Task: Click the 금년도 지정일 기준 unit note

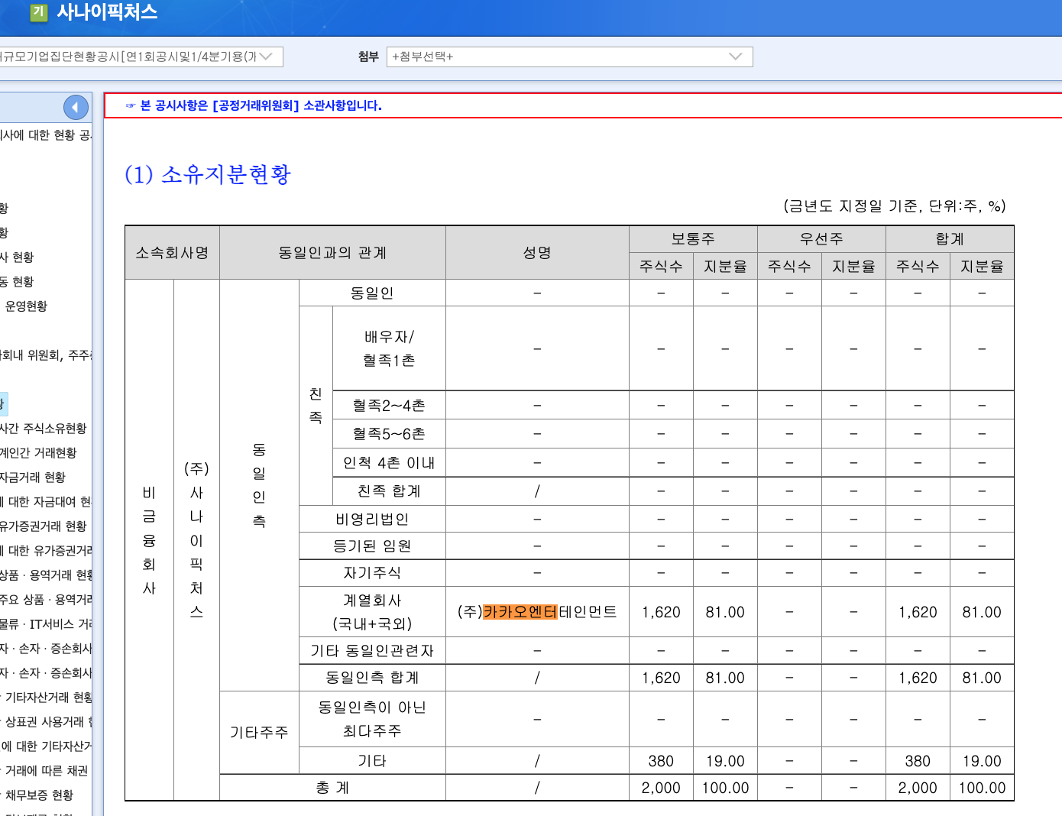Action: pyautogui.click(x=895, y=206)
